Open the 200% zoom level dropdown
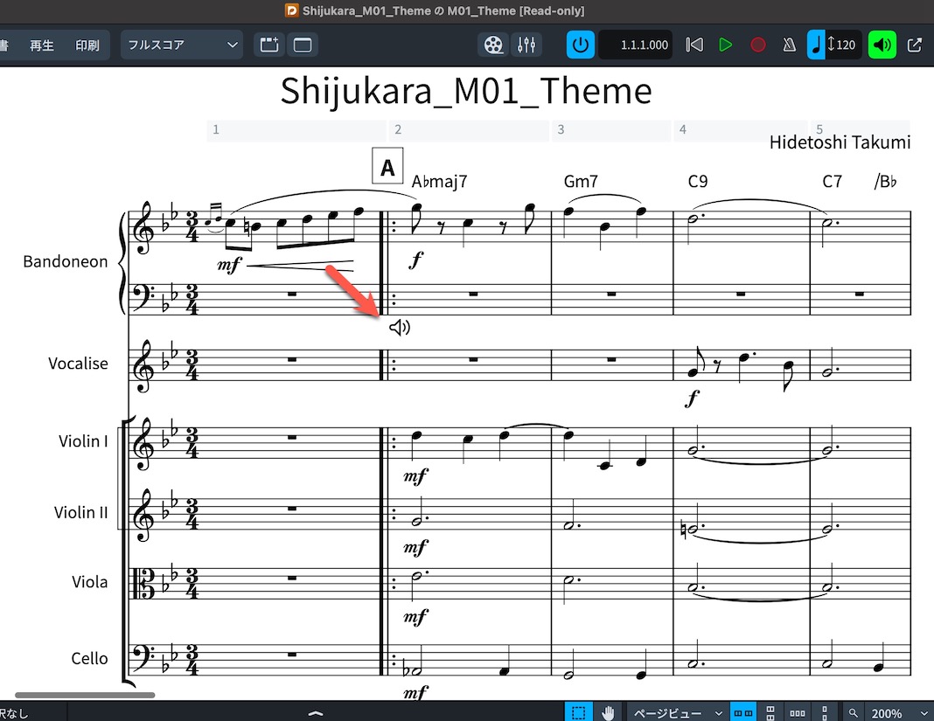 coord(899,713)
